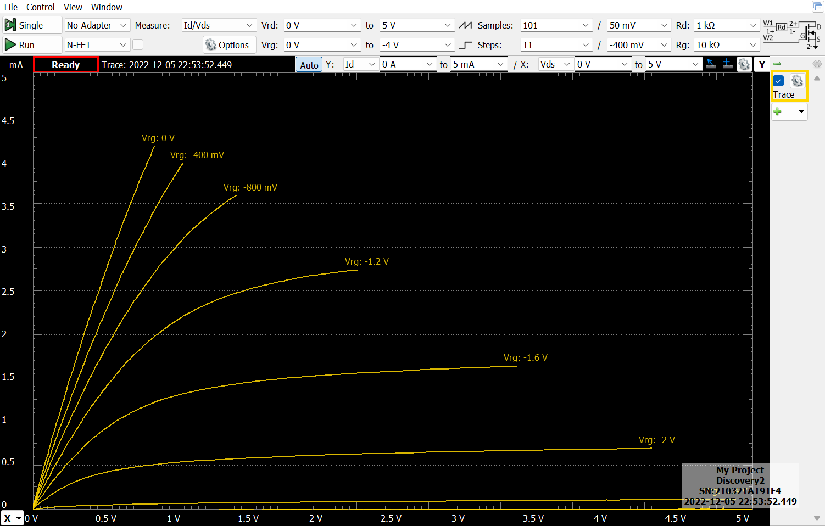Viewport: 825px width, 526px height.
Task: Expand the arrow next to the X button
Action: click(19, 518)
